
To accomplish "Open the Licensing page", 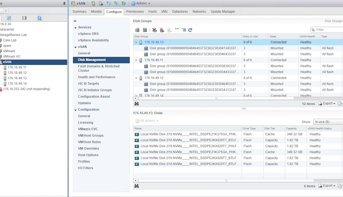I will (x=86, y=122).
